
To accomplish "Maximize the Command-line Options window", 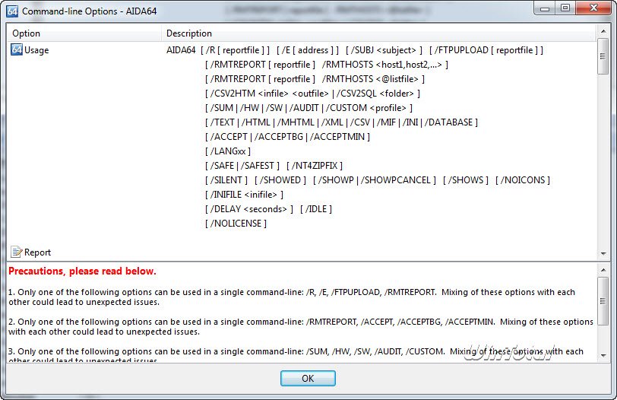I will (565, 8).
